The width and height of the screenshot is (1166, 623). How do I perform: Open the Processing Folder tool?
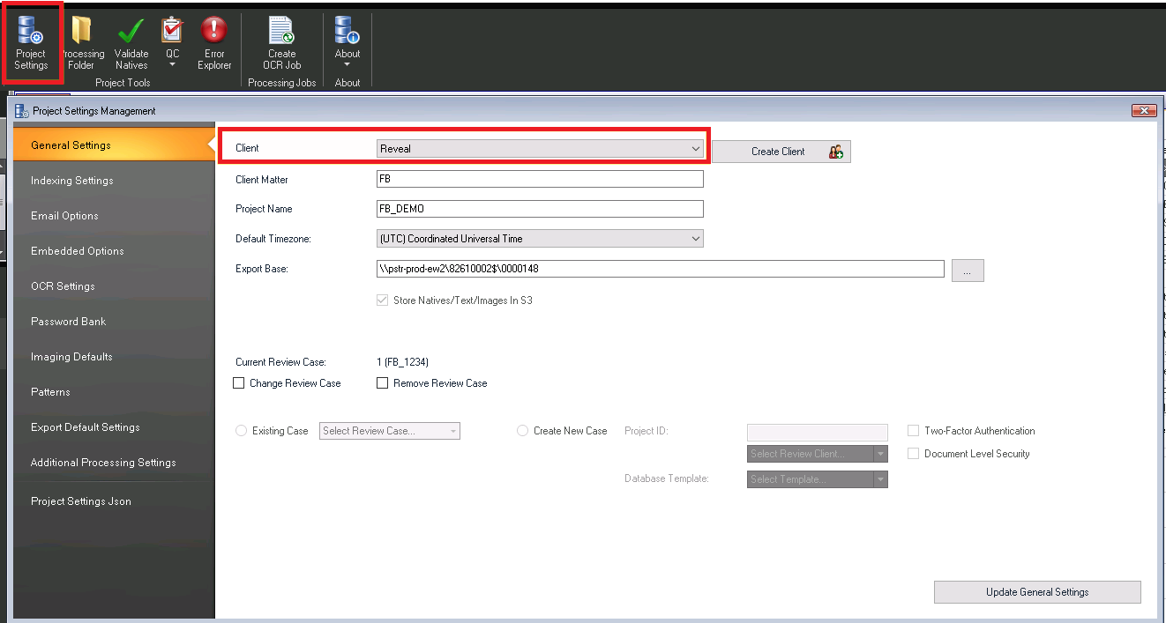coord(82,44)
